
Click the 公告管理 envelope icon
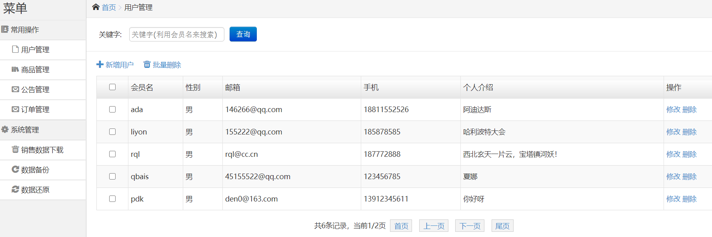[x=15, y=89]
